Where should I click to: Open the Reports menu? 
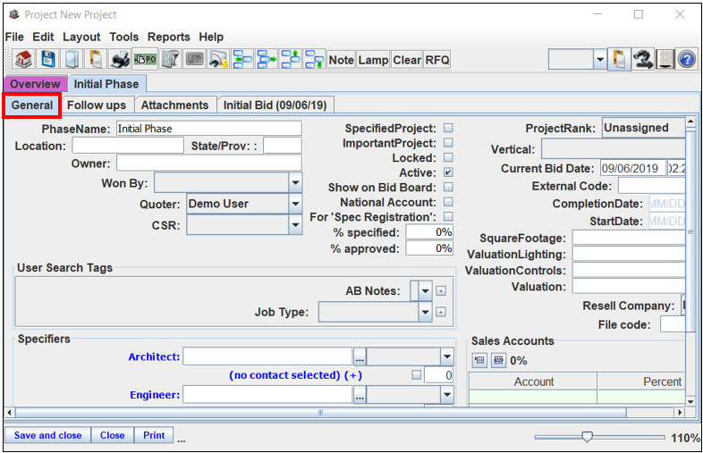168,37
